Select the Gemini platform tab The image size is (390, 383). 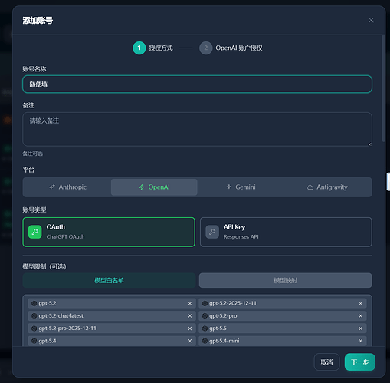(x=241, y=187)
